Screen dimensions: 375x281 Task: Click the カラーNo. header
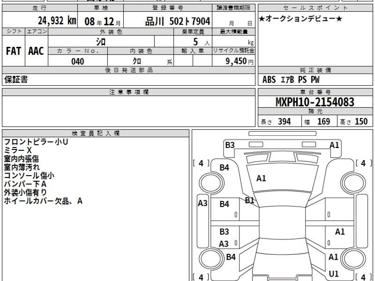coord(78,51)
